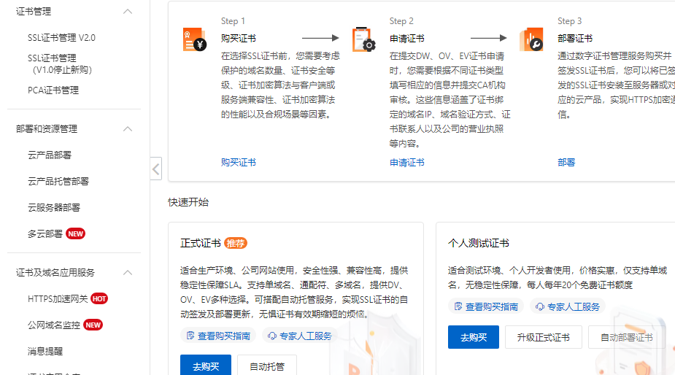Click 升级正式证书 button
The image size is (675, 375).
pyautogui.click(x=543, y=337)
